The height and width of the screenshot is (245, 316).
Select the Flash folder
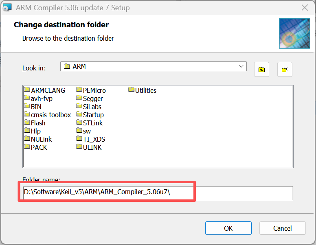pyautogui.click(x=35, y=123)
